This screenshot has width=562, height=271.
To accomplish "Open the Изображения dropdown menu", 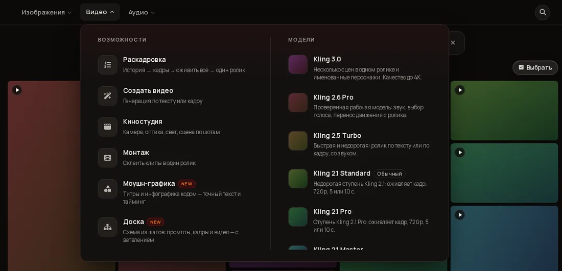I will [46, 12].
